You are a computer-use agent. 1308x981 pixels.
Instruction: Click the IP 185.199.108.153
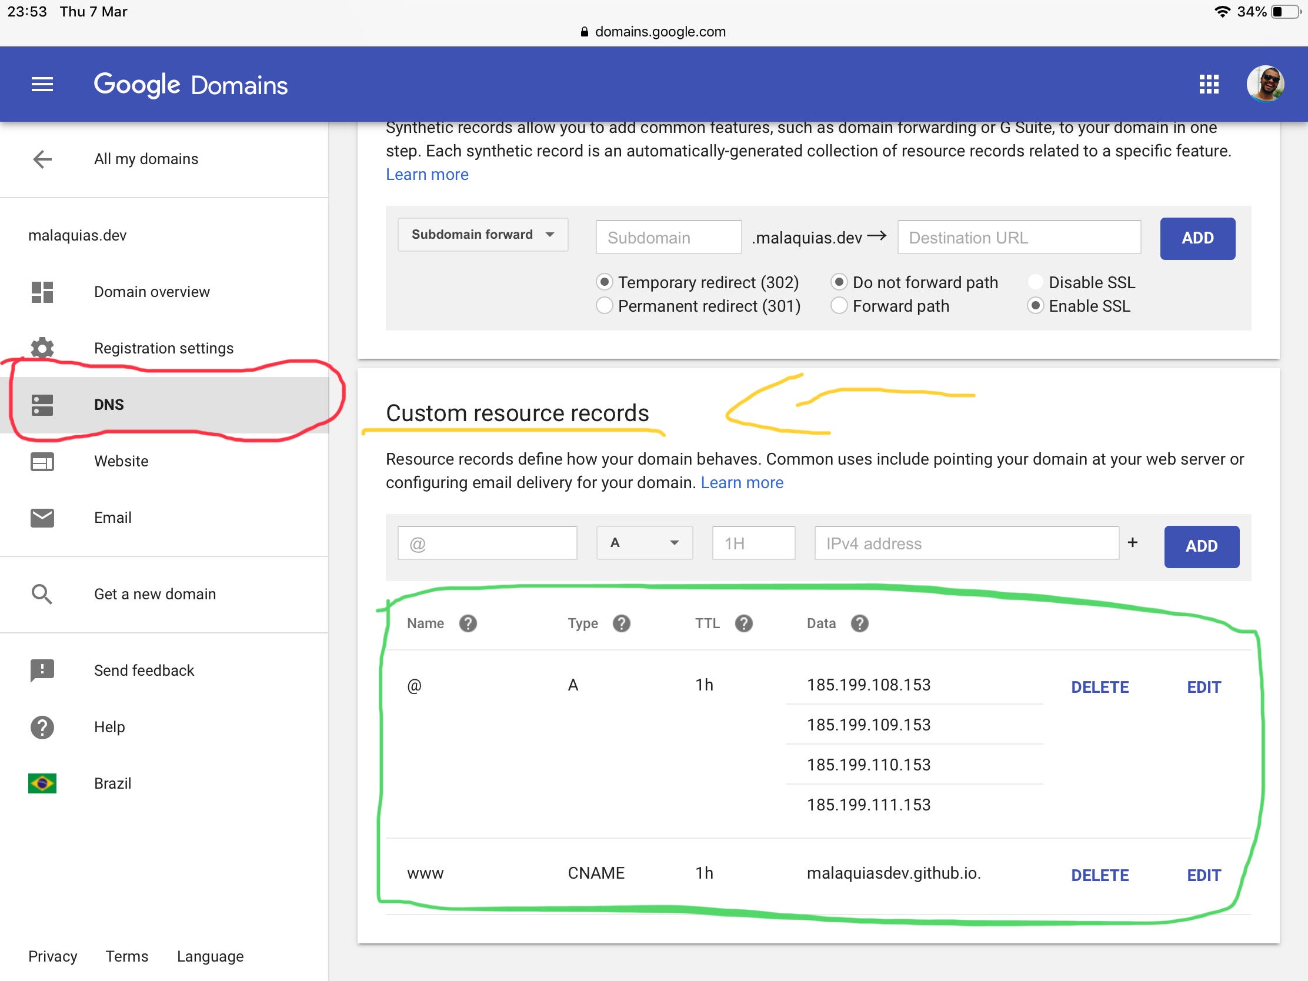(869, 685)
